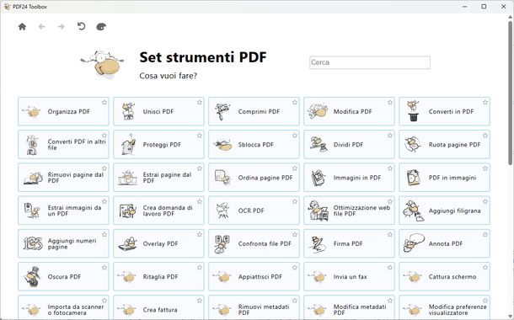Toggle the star on OCR PDF
514x320 pixels.
tap(295, 202)
